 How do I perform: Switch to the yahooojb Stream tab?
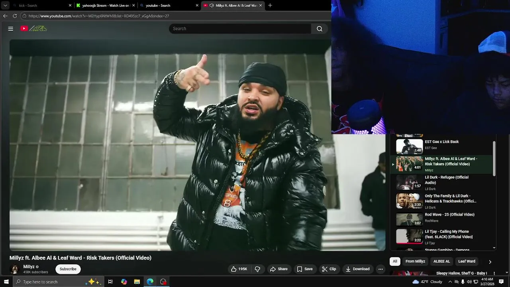106,6
